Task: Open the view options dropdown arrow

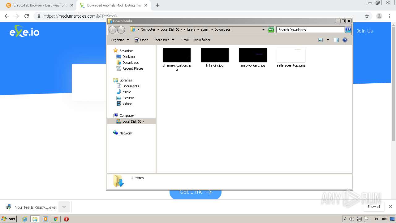Action: coord(328,40)
